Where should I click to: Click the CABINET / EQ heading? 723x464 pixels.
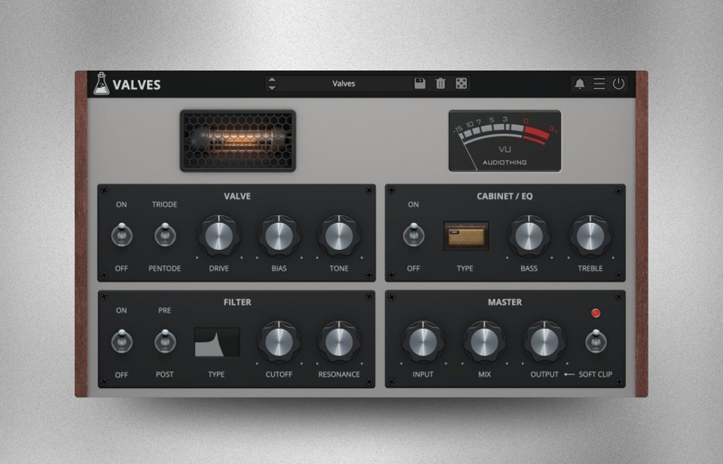click(x=505, y=196)
